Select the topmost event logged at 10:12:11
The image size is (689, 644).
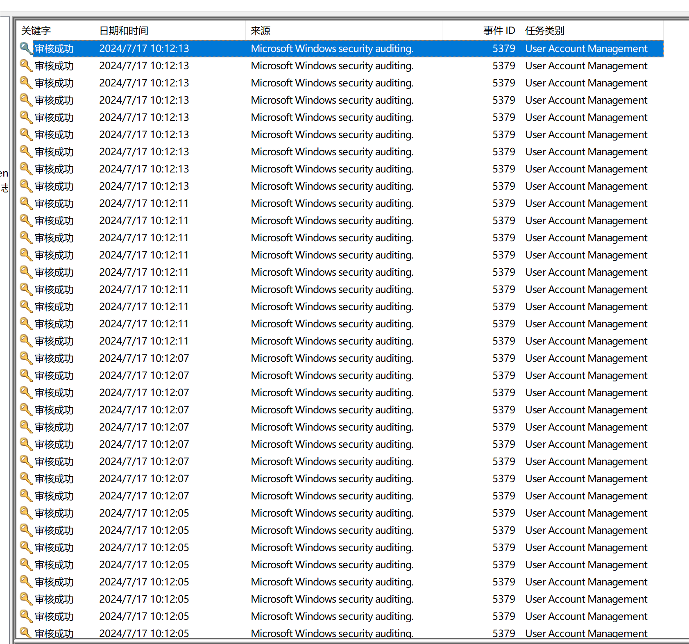[x=340, y=204]
